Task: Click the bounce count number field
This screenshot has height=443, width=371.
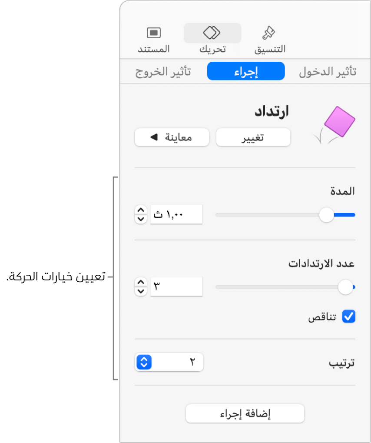Action: [176, 287]
